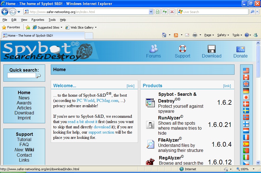Screen dimensions: 261x173
Task: Open the Tutorial sidebar link
Action: (x=24, y=139)
